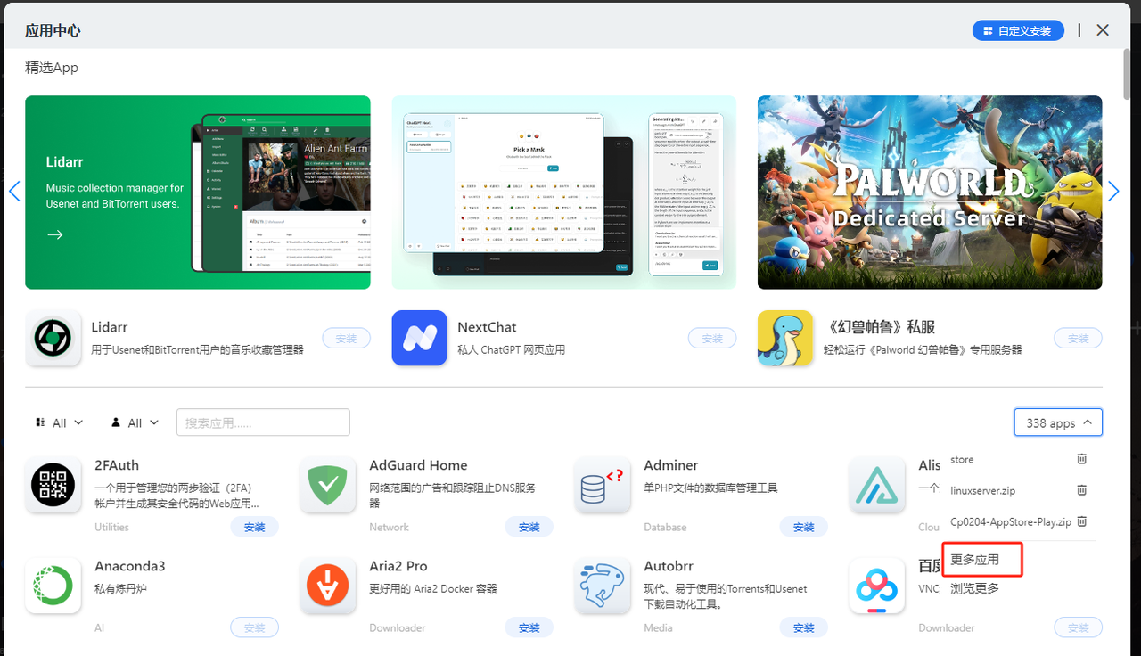Choose 浏览更多 from the source menu
The width and height of the screenshot is (1141, 656).
coord(974,588)
